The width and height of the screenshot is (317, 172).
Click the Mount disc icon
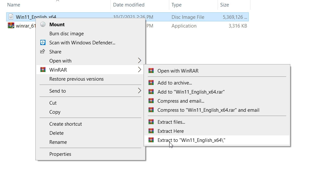(x=43, y=25)
